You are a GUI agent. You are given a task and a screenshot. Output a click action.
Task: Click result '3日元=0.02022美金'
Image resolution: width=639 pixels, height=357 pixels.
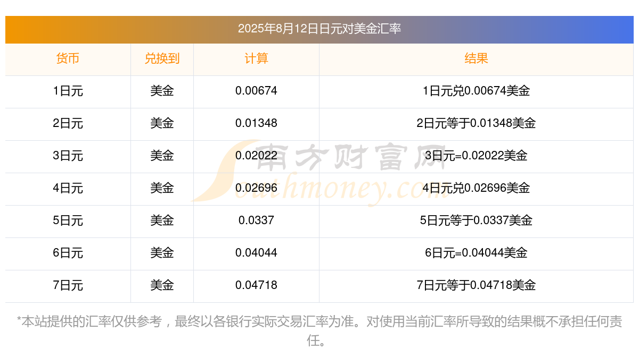click(476, 156)
